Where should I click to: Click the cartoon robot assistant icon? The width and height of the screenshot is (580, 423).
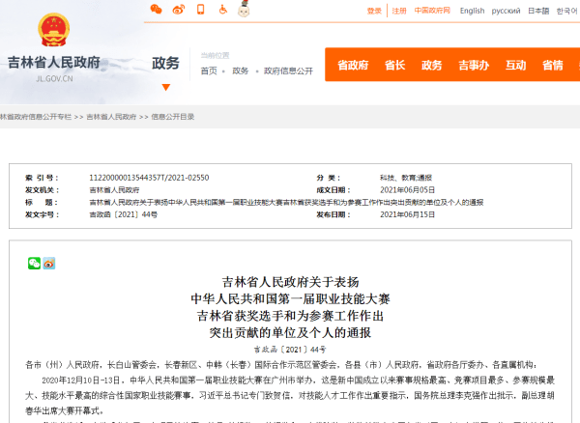(x=244, y=10)
